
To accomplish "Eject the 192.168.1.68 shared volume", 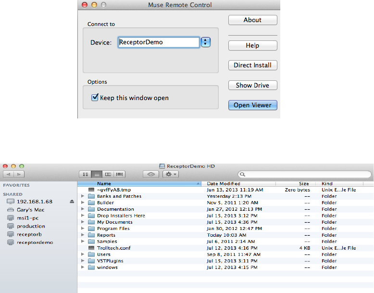I will pos(72,202).
